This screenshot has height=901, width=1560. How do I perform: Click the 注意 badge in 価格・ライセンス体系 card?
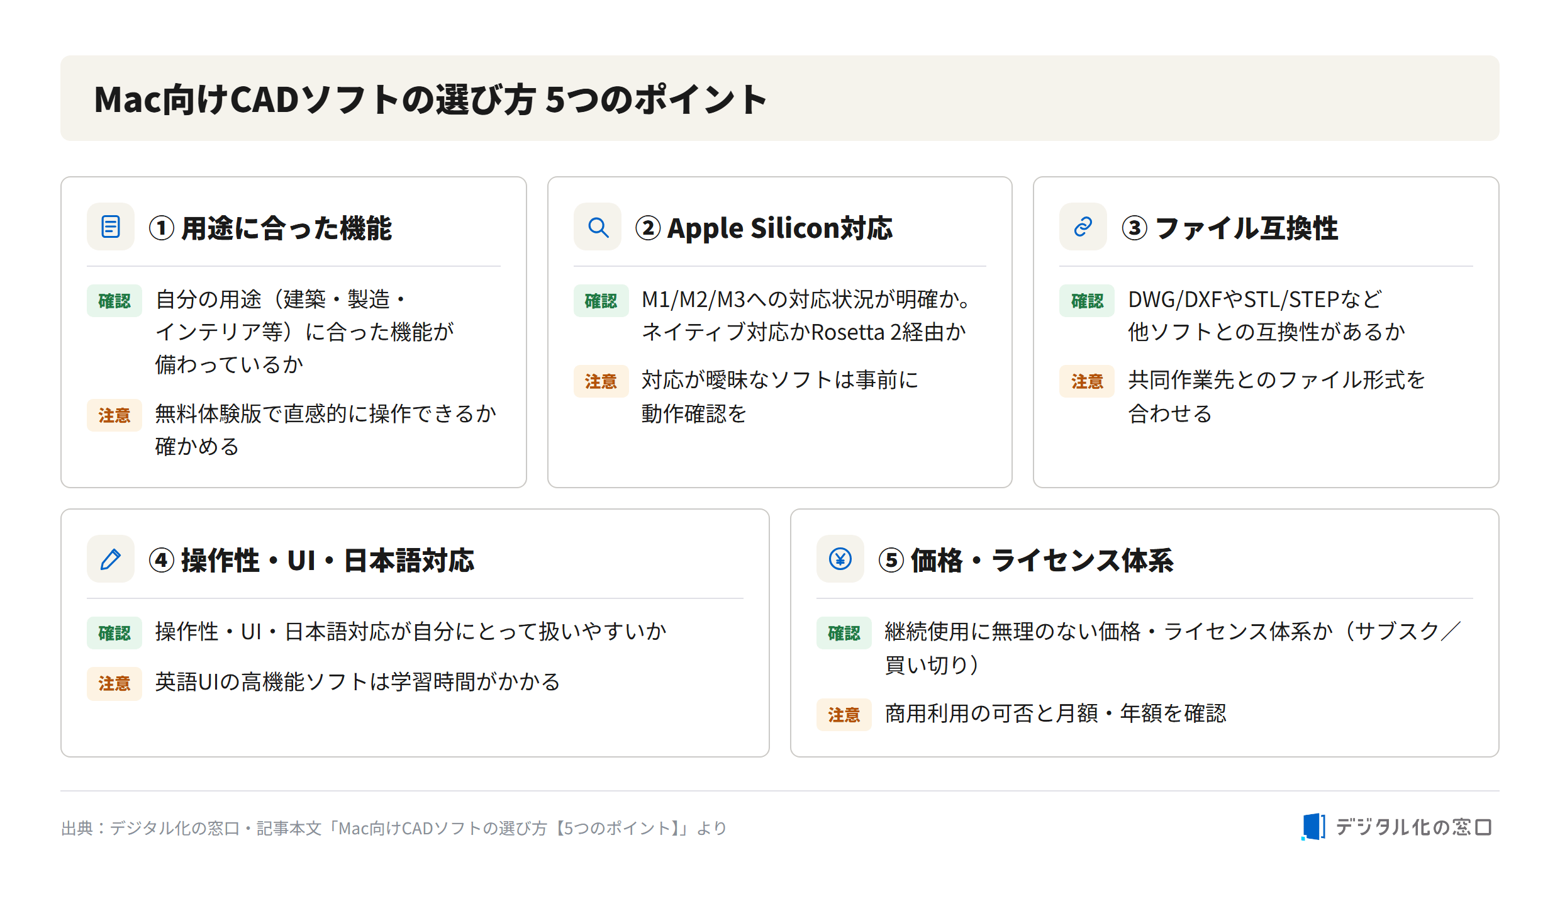coord(844,715)
